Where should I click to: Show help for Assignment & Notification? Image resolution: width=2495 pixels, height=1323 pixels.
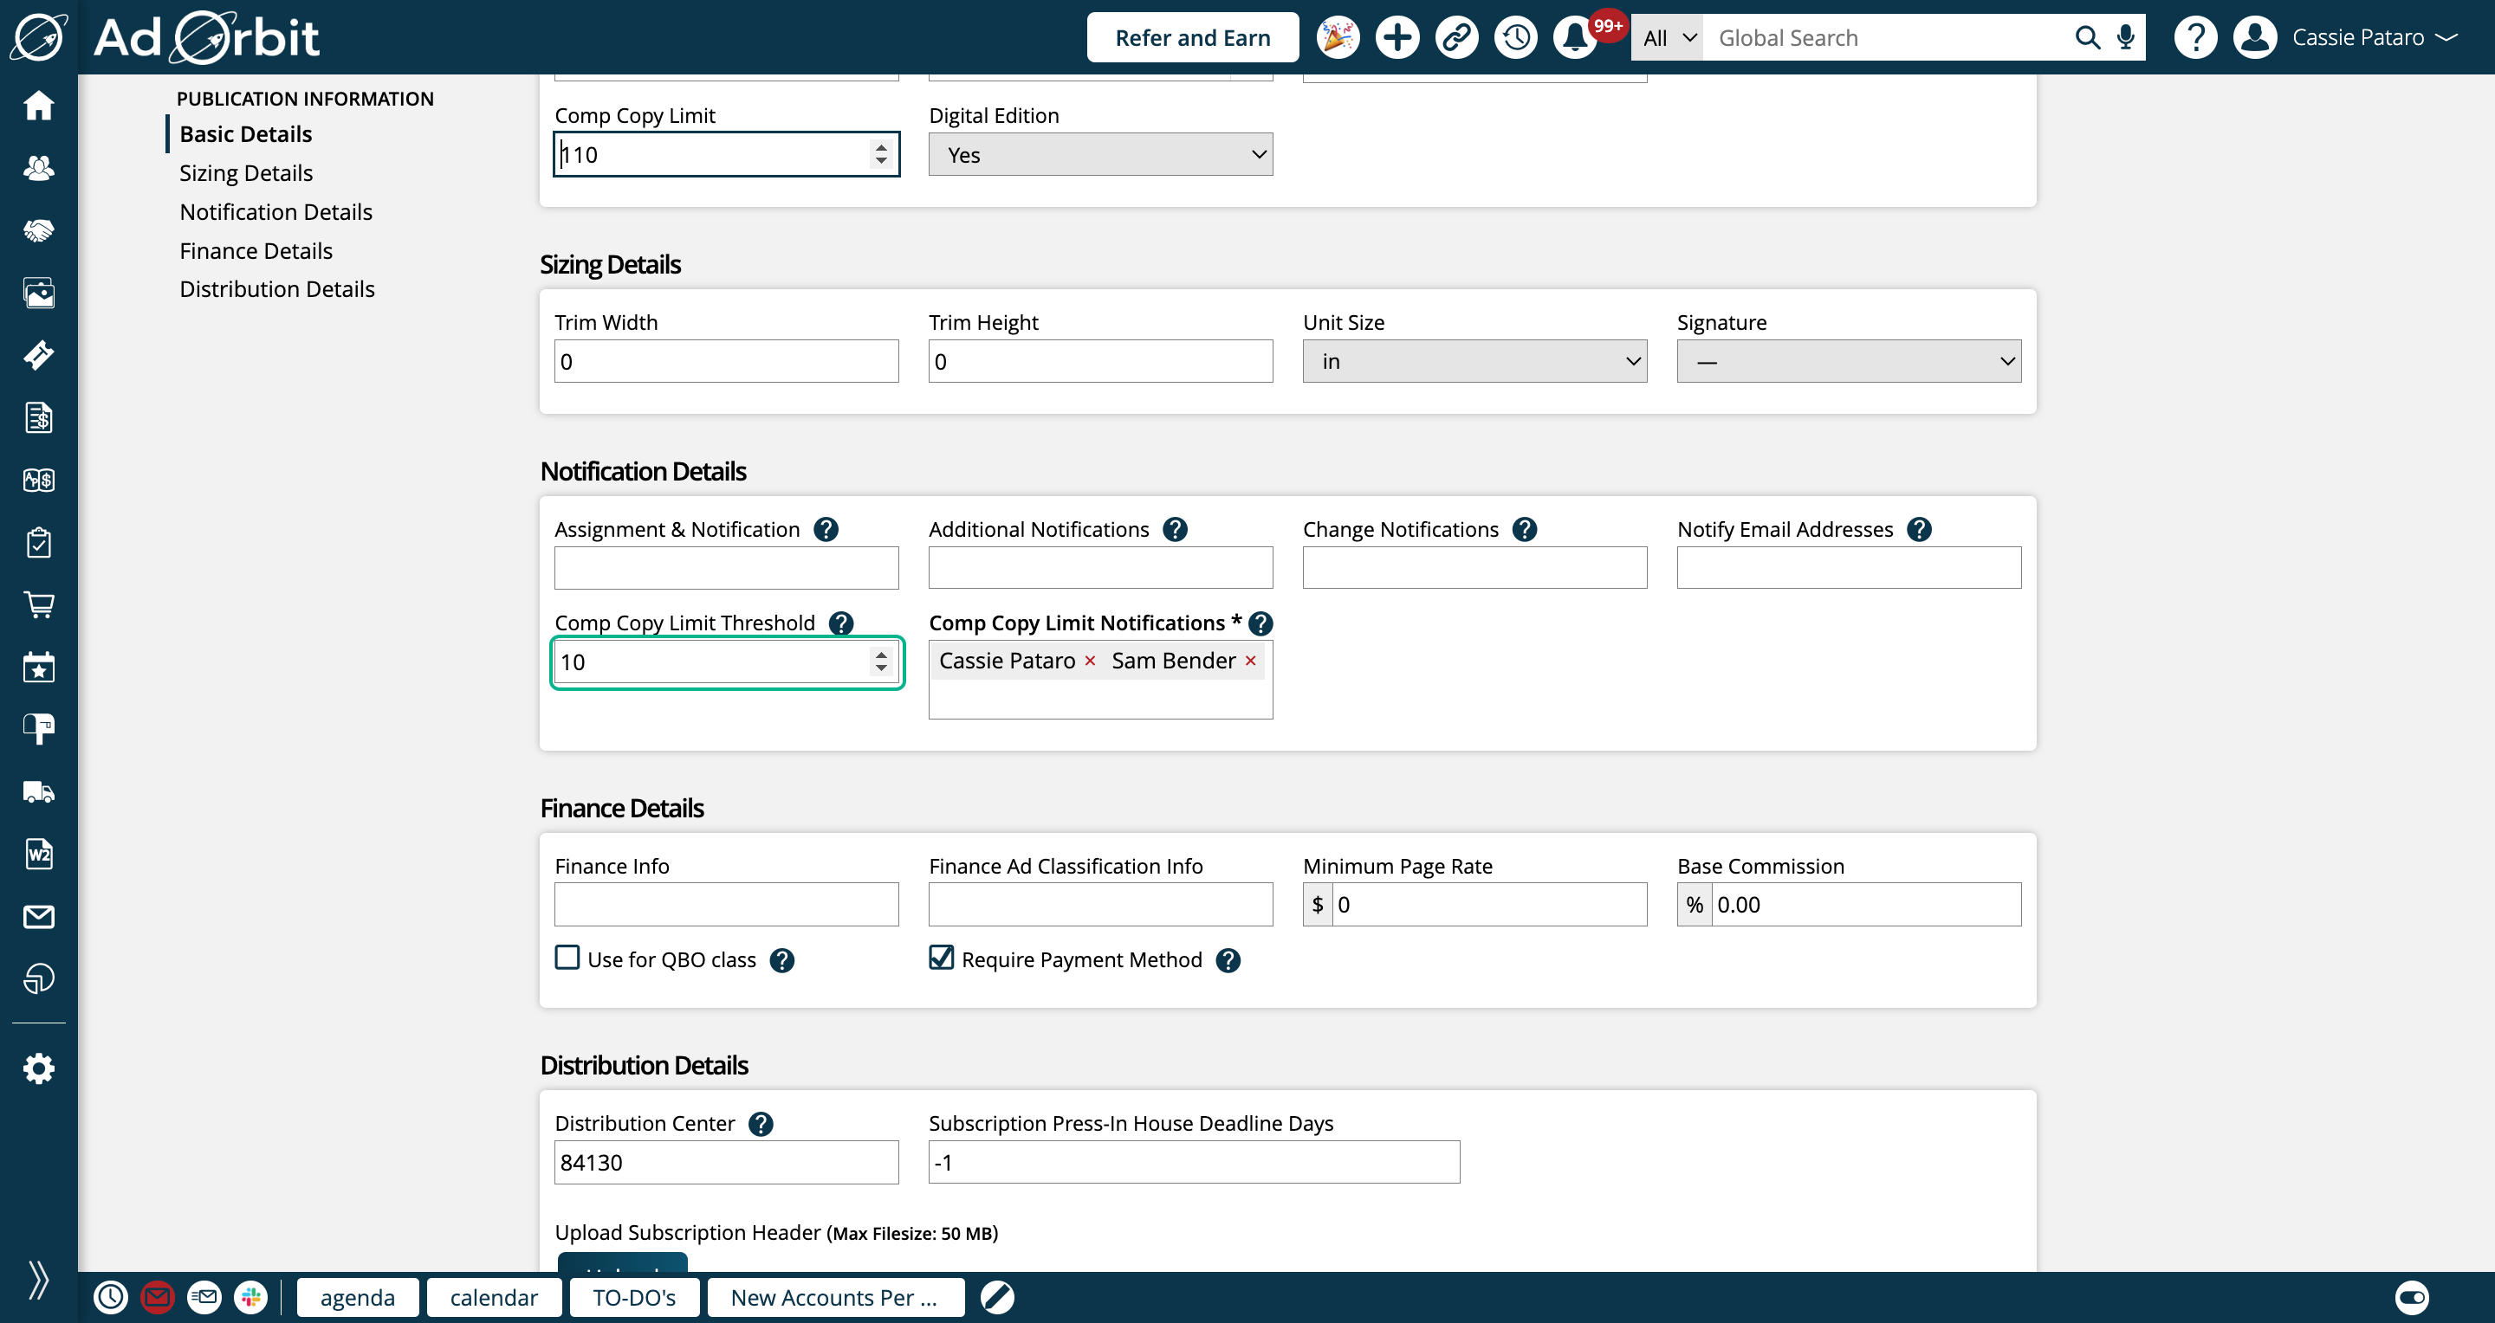tap(826, 529)
